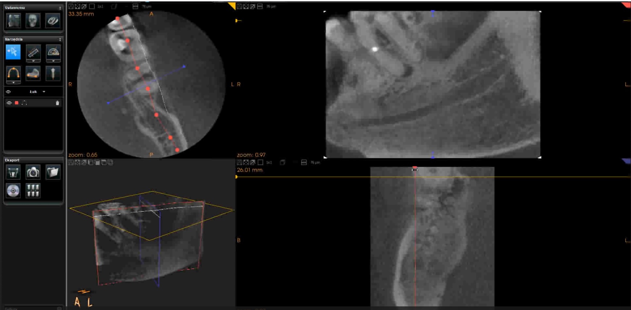Expand the ruler tool options arrow

point(33,61)
